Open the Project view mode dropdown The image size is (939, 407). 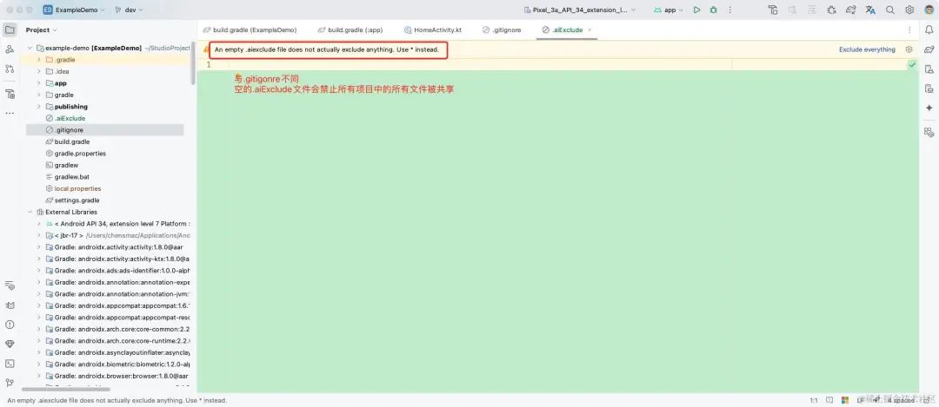(42, 30)
